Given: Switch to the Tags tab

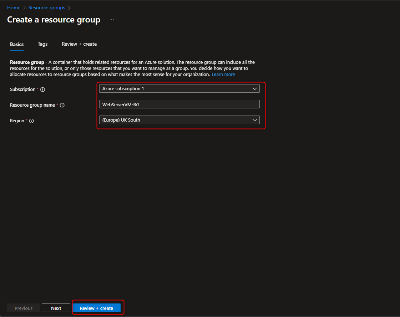Looking at the screenshot, I should pyautogui.click(x=42, y=44).
